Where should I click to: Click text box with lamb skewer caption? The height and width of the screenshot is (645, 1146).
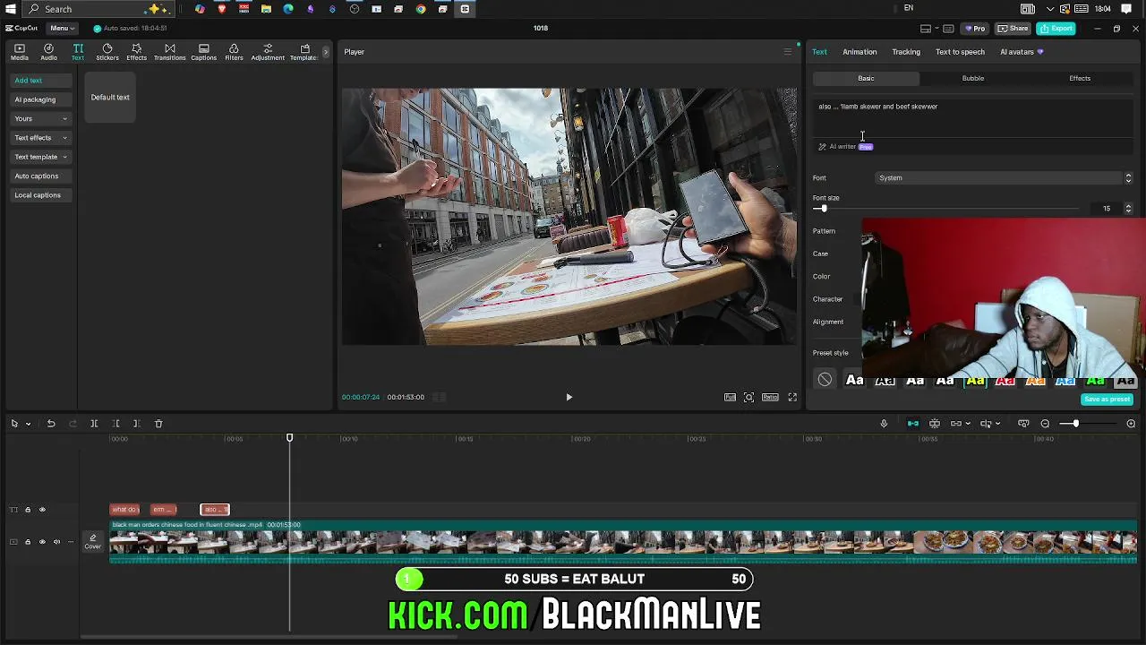973,116
